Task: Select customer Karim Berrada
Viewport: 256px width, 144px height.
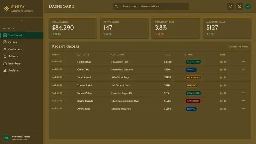Action: pos(85,101)
